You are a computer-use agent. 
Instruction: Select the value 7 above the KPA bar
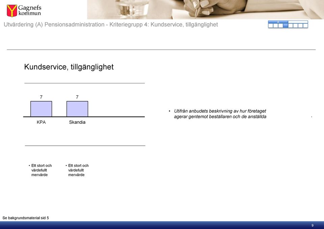41,97
